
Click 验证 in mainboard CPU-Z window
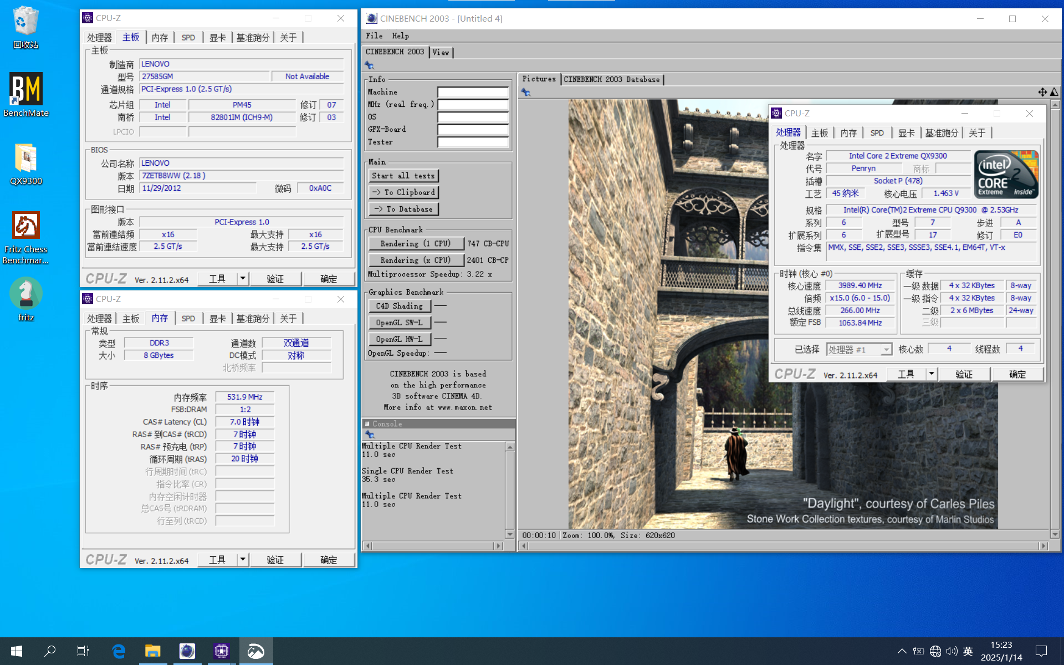pyautogui.click(x=275, y=279)
